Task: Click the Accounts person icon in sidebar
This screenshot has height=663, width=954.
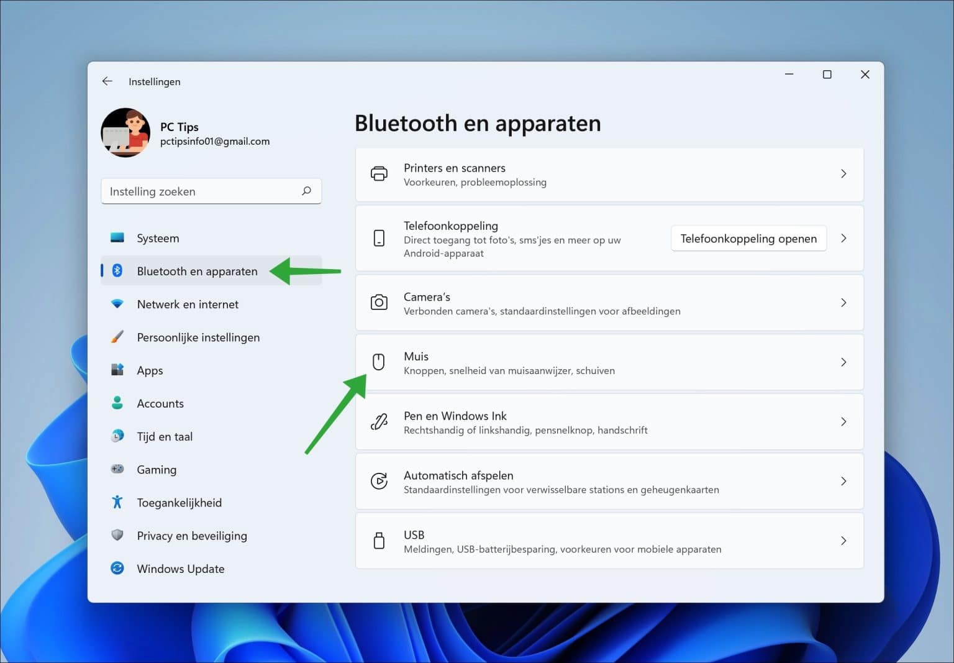Action: 117,403
